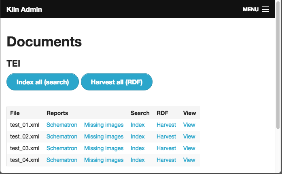Click the Index all (search) button
282x174 pixels.
coord(42,82)
